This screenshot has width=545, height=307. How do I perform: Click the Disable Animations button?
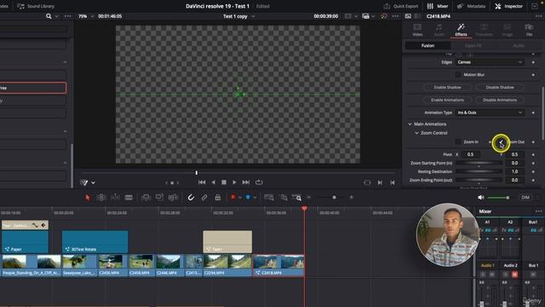tap(500, 100)
